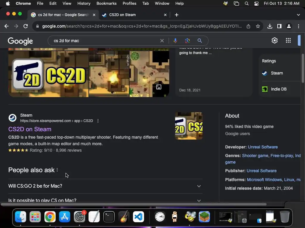
Task: Click the vertical page scrollbar
Action: [303, 68]
